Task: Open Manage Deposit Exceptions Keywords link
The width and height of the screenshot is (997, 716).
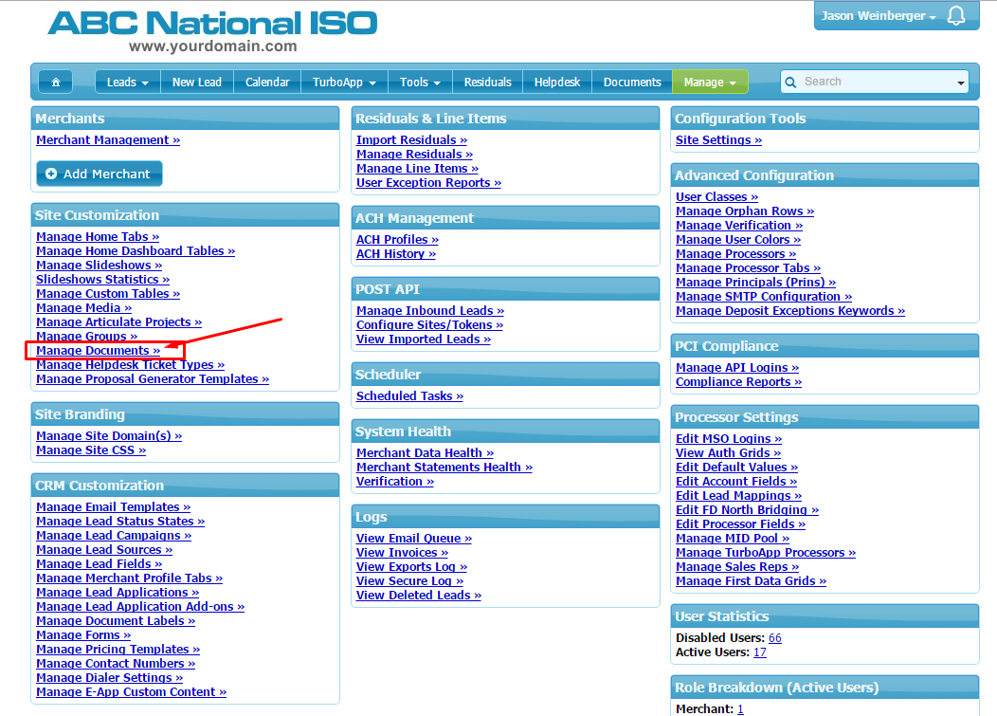Action: coord(790,311)
